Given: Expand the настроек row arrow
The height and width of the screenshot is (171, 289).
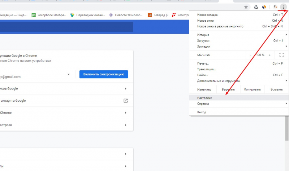Looking at the screenshot, I should 125,125.
